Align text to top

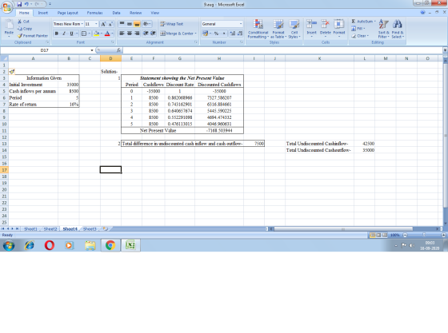pyautogui.click(x=122, y=24)
